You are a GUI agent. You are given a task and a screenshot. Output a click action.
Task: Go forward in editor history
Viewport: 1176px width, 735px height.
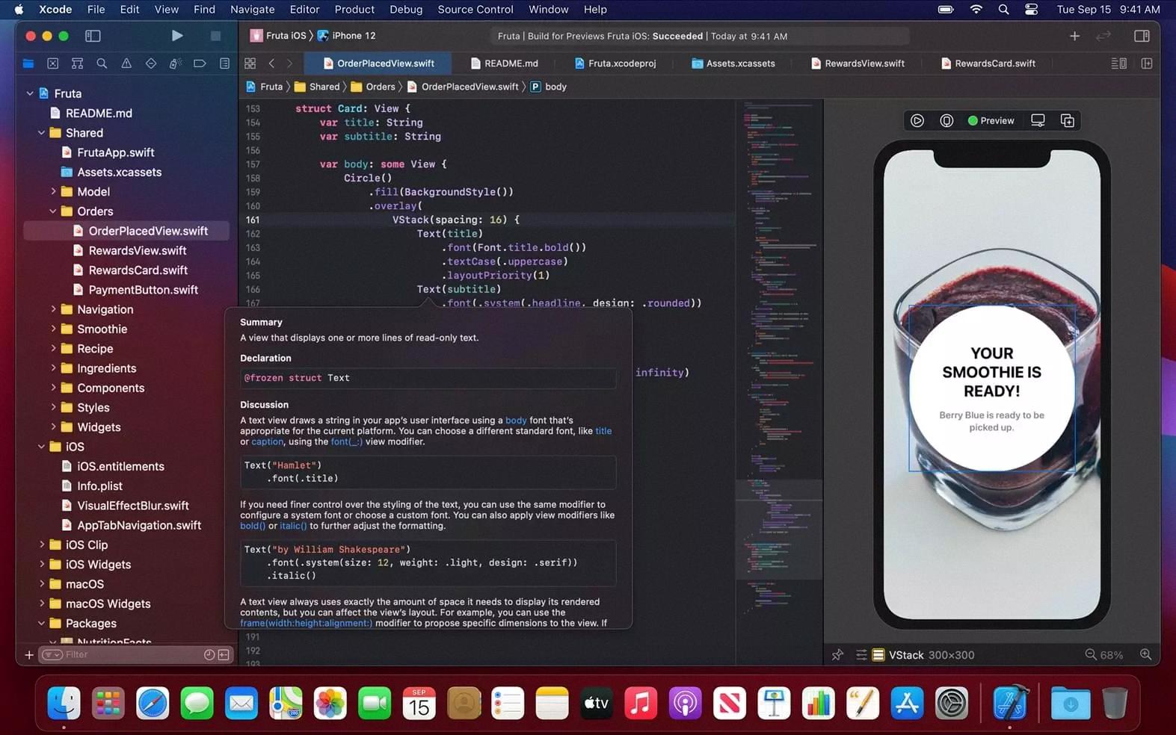pyautogui.click(x=290, y=63)
